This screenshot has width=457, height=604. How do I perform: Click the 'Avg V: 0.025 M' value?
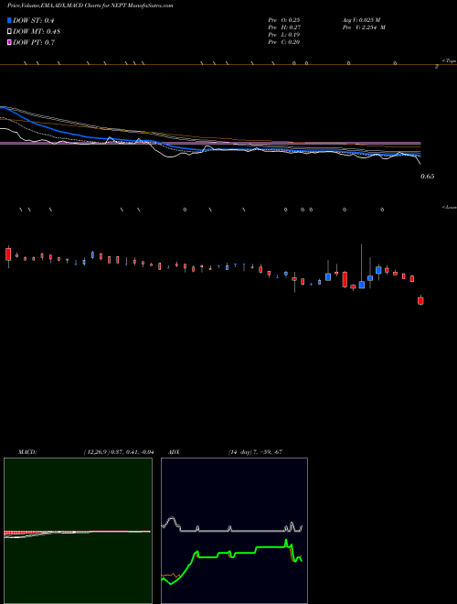click(361, 19)
